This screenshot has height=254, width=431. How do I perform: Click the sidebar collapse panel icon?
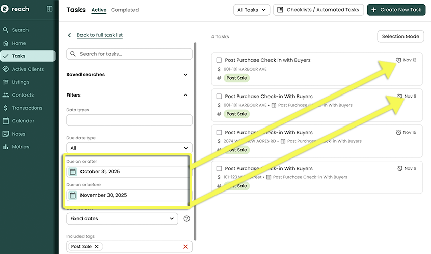49,9
